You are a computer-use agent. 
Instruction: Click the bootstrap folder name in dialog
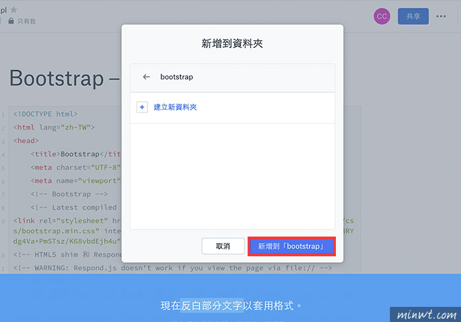pos(176,77)
